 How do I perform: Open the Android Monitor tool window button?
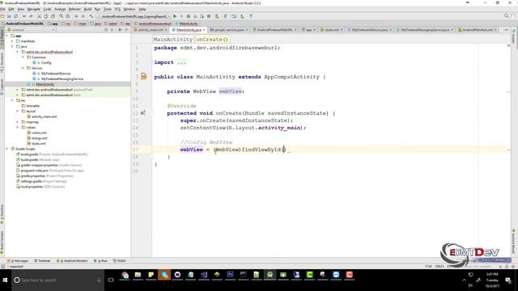72,260
